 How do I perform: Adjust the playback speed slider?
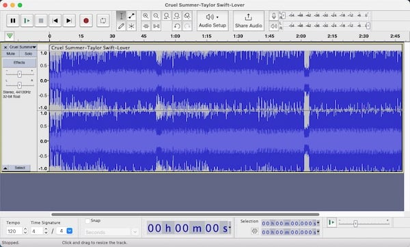point(355,224)
